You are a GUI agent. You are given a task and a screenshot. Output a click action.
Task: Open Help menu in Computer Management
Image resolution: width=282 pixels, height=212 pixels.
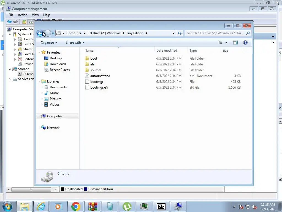[47, 15]
